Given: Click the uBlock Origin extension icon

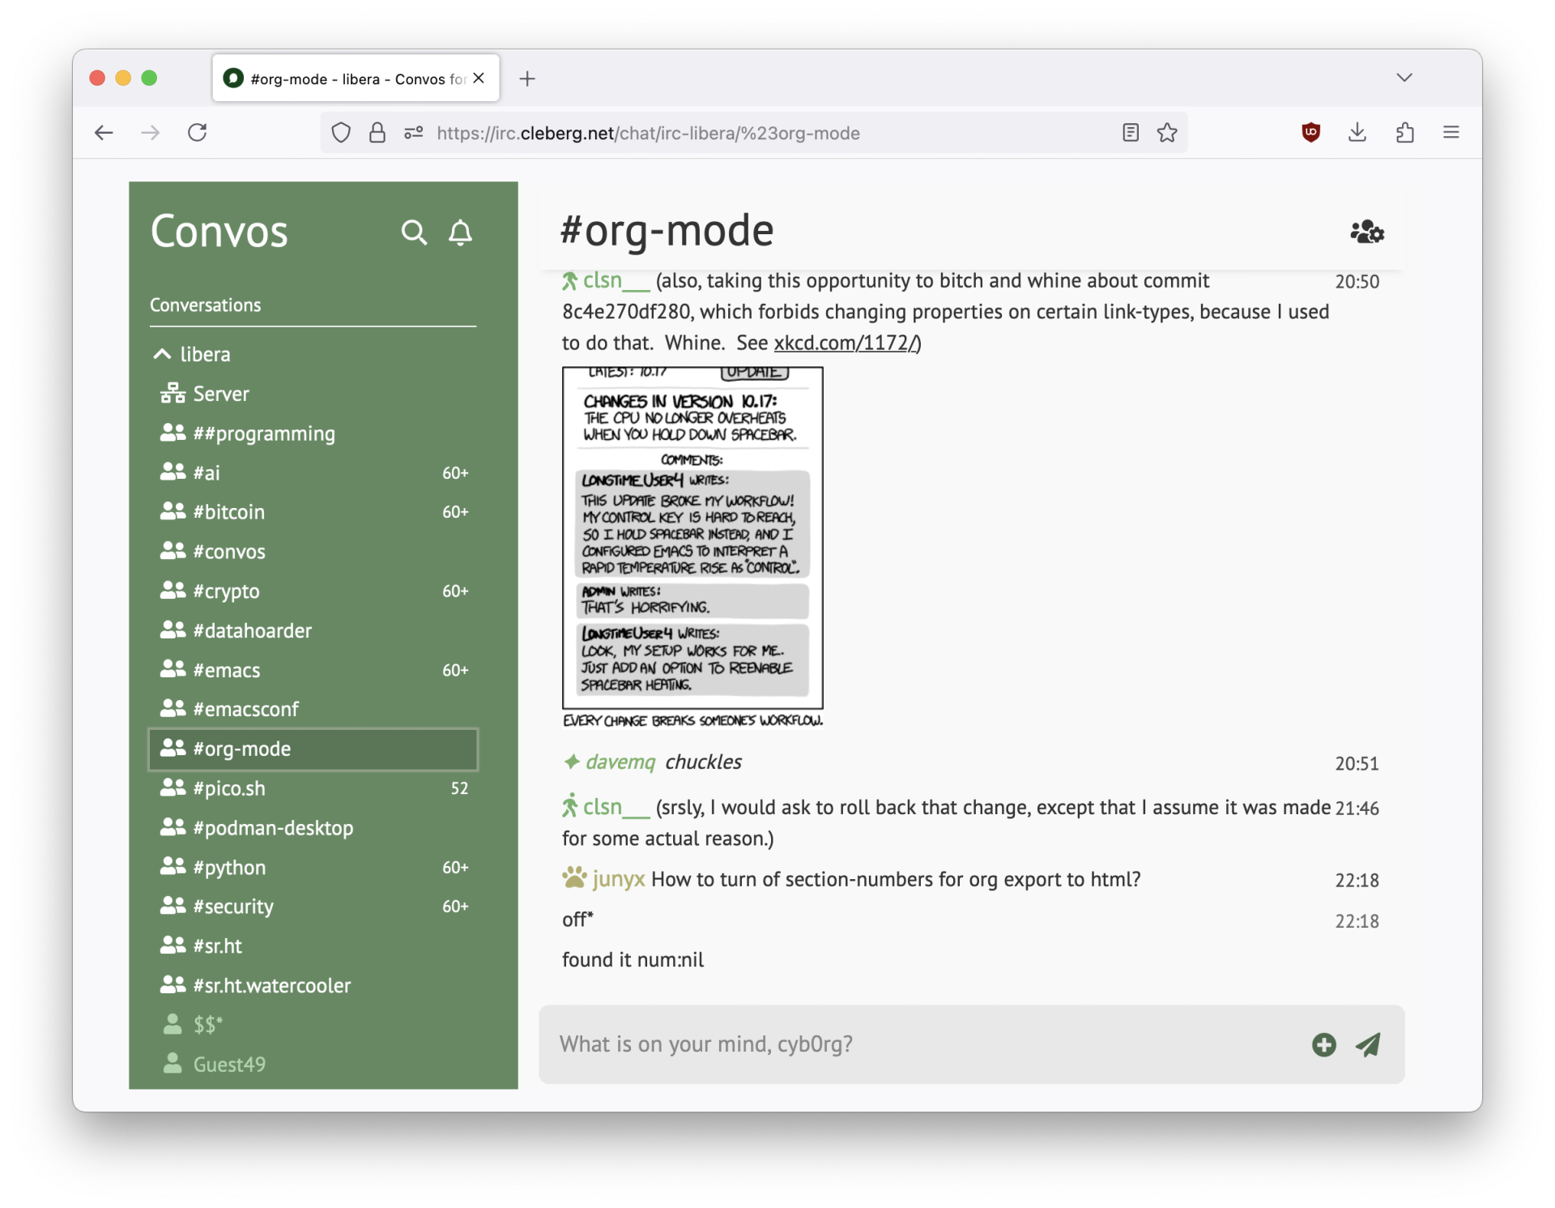Looking at the screenshot, I should click(x=1311, y=133).
